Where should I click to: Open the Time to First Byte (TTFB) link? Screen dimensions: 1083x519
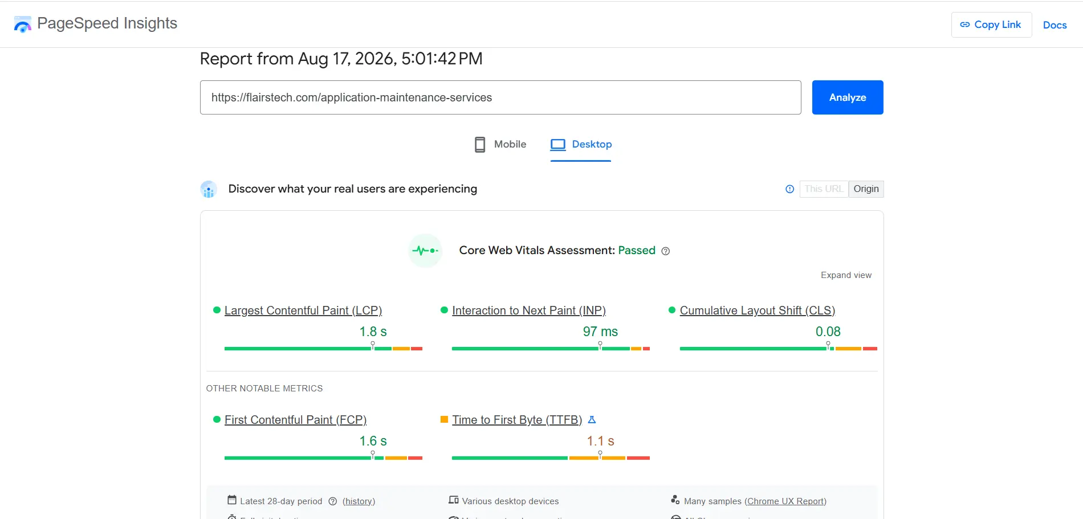517,420
